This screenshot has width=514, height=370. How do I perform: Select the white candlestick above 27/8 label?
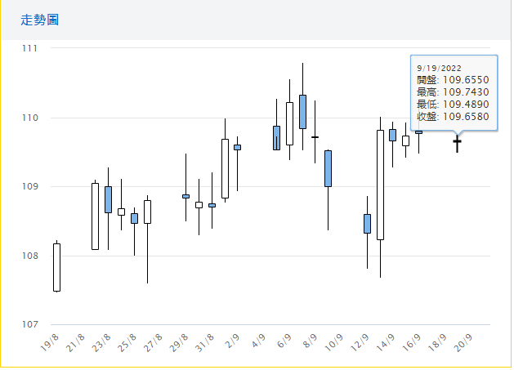click(x=147, y=212)
